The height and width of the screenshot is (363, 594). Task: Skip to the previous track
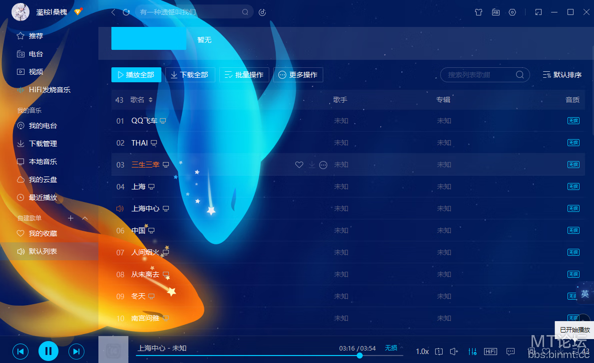tap(20, 352)
